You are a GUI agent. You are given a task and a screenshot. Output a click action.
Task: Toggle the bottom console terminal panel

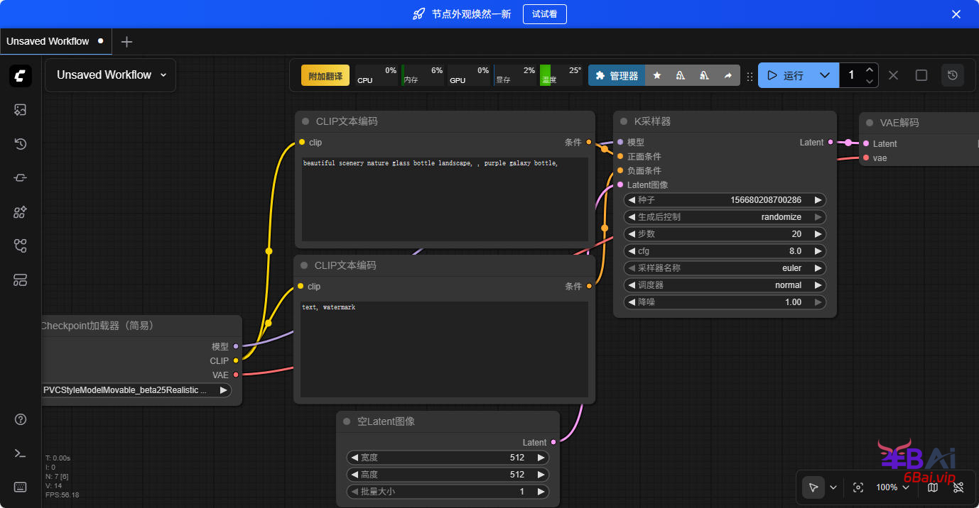tap(20, 453)
